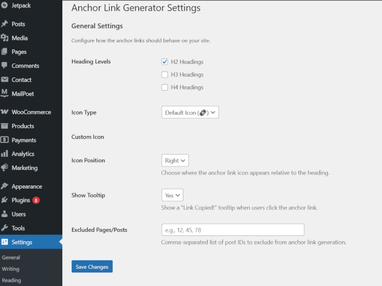The height and width of the screenshot is (286, 382).
Task: Click the Marketing megaphone icon
Action: (5, 168)
